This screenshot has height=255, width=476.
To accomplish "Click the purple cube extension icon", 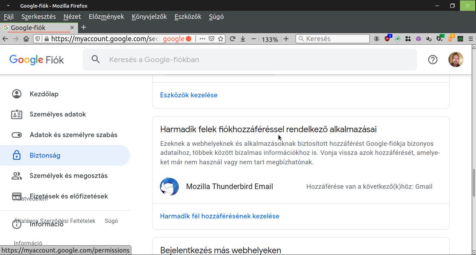I will [418, 39].
